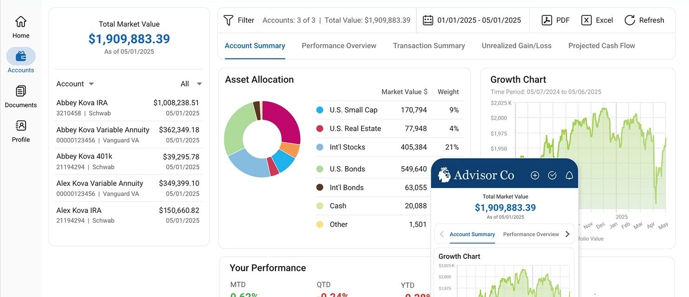Click the Other 1,501 value
Screen dimensions: 689x297
point(418,224)
